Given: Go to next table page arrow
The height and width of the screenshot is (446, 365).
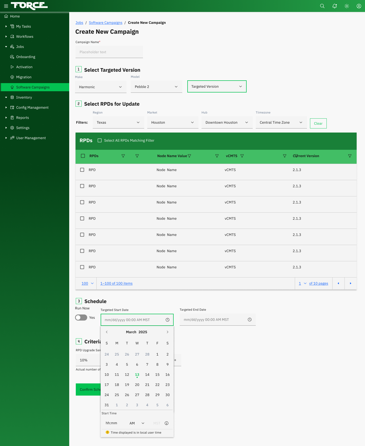Looking at the screenshot, I should (351, 283).
